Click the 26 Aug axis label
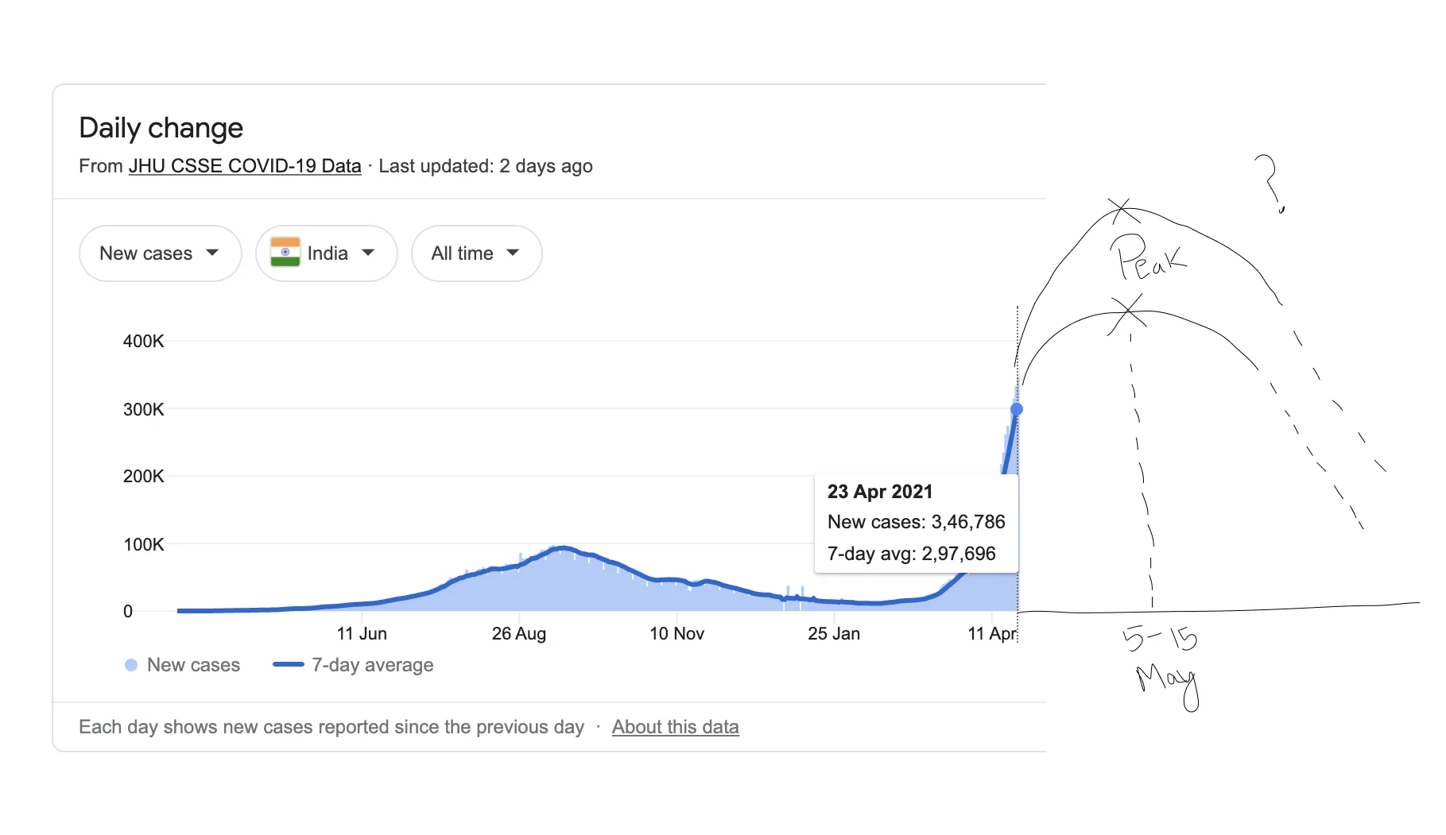The height and width of the screenshot is (835, 1446). pos(518,634)
